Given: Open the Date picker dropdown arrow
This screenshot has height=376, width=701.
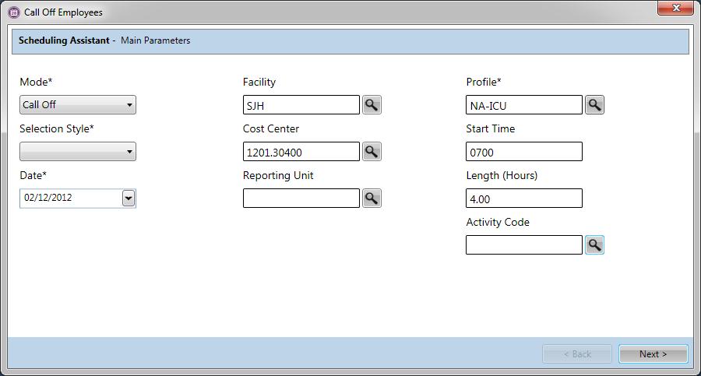Looking at the screenshot, I should click(129, 199).
